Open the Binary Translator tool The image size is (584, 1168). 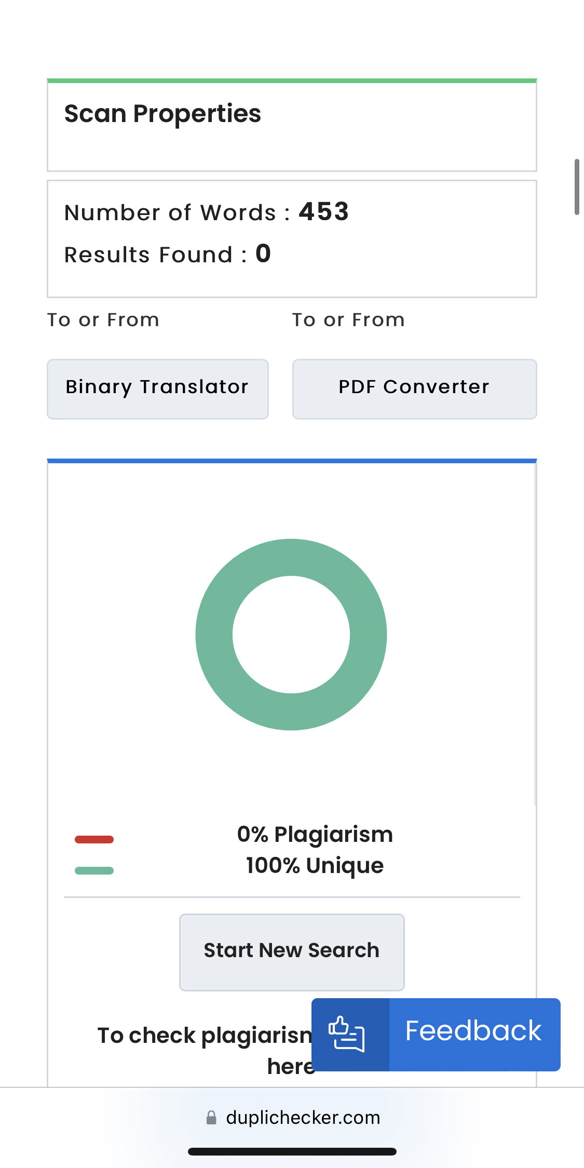click(x=158, y=389)
